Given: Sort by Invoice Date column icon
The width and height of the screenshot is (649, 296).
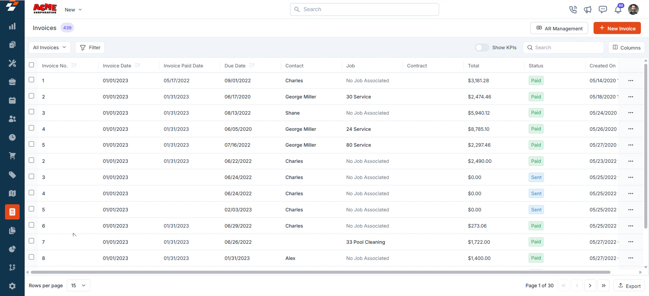Looking at the screenshot, I should tap(137, 65).
